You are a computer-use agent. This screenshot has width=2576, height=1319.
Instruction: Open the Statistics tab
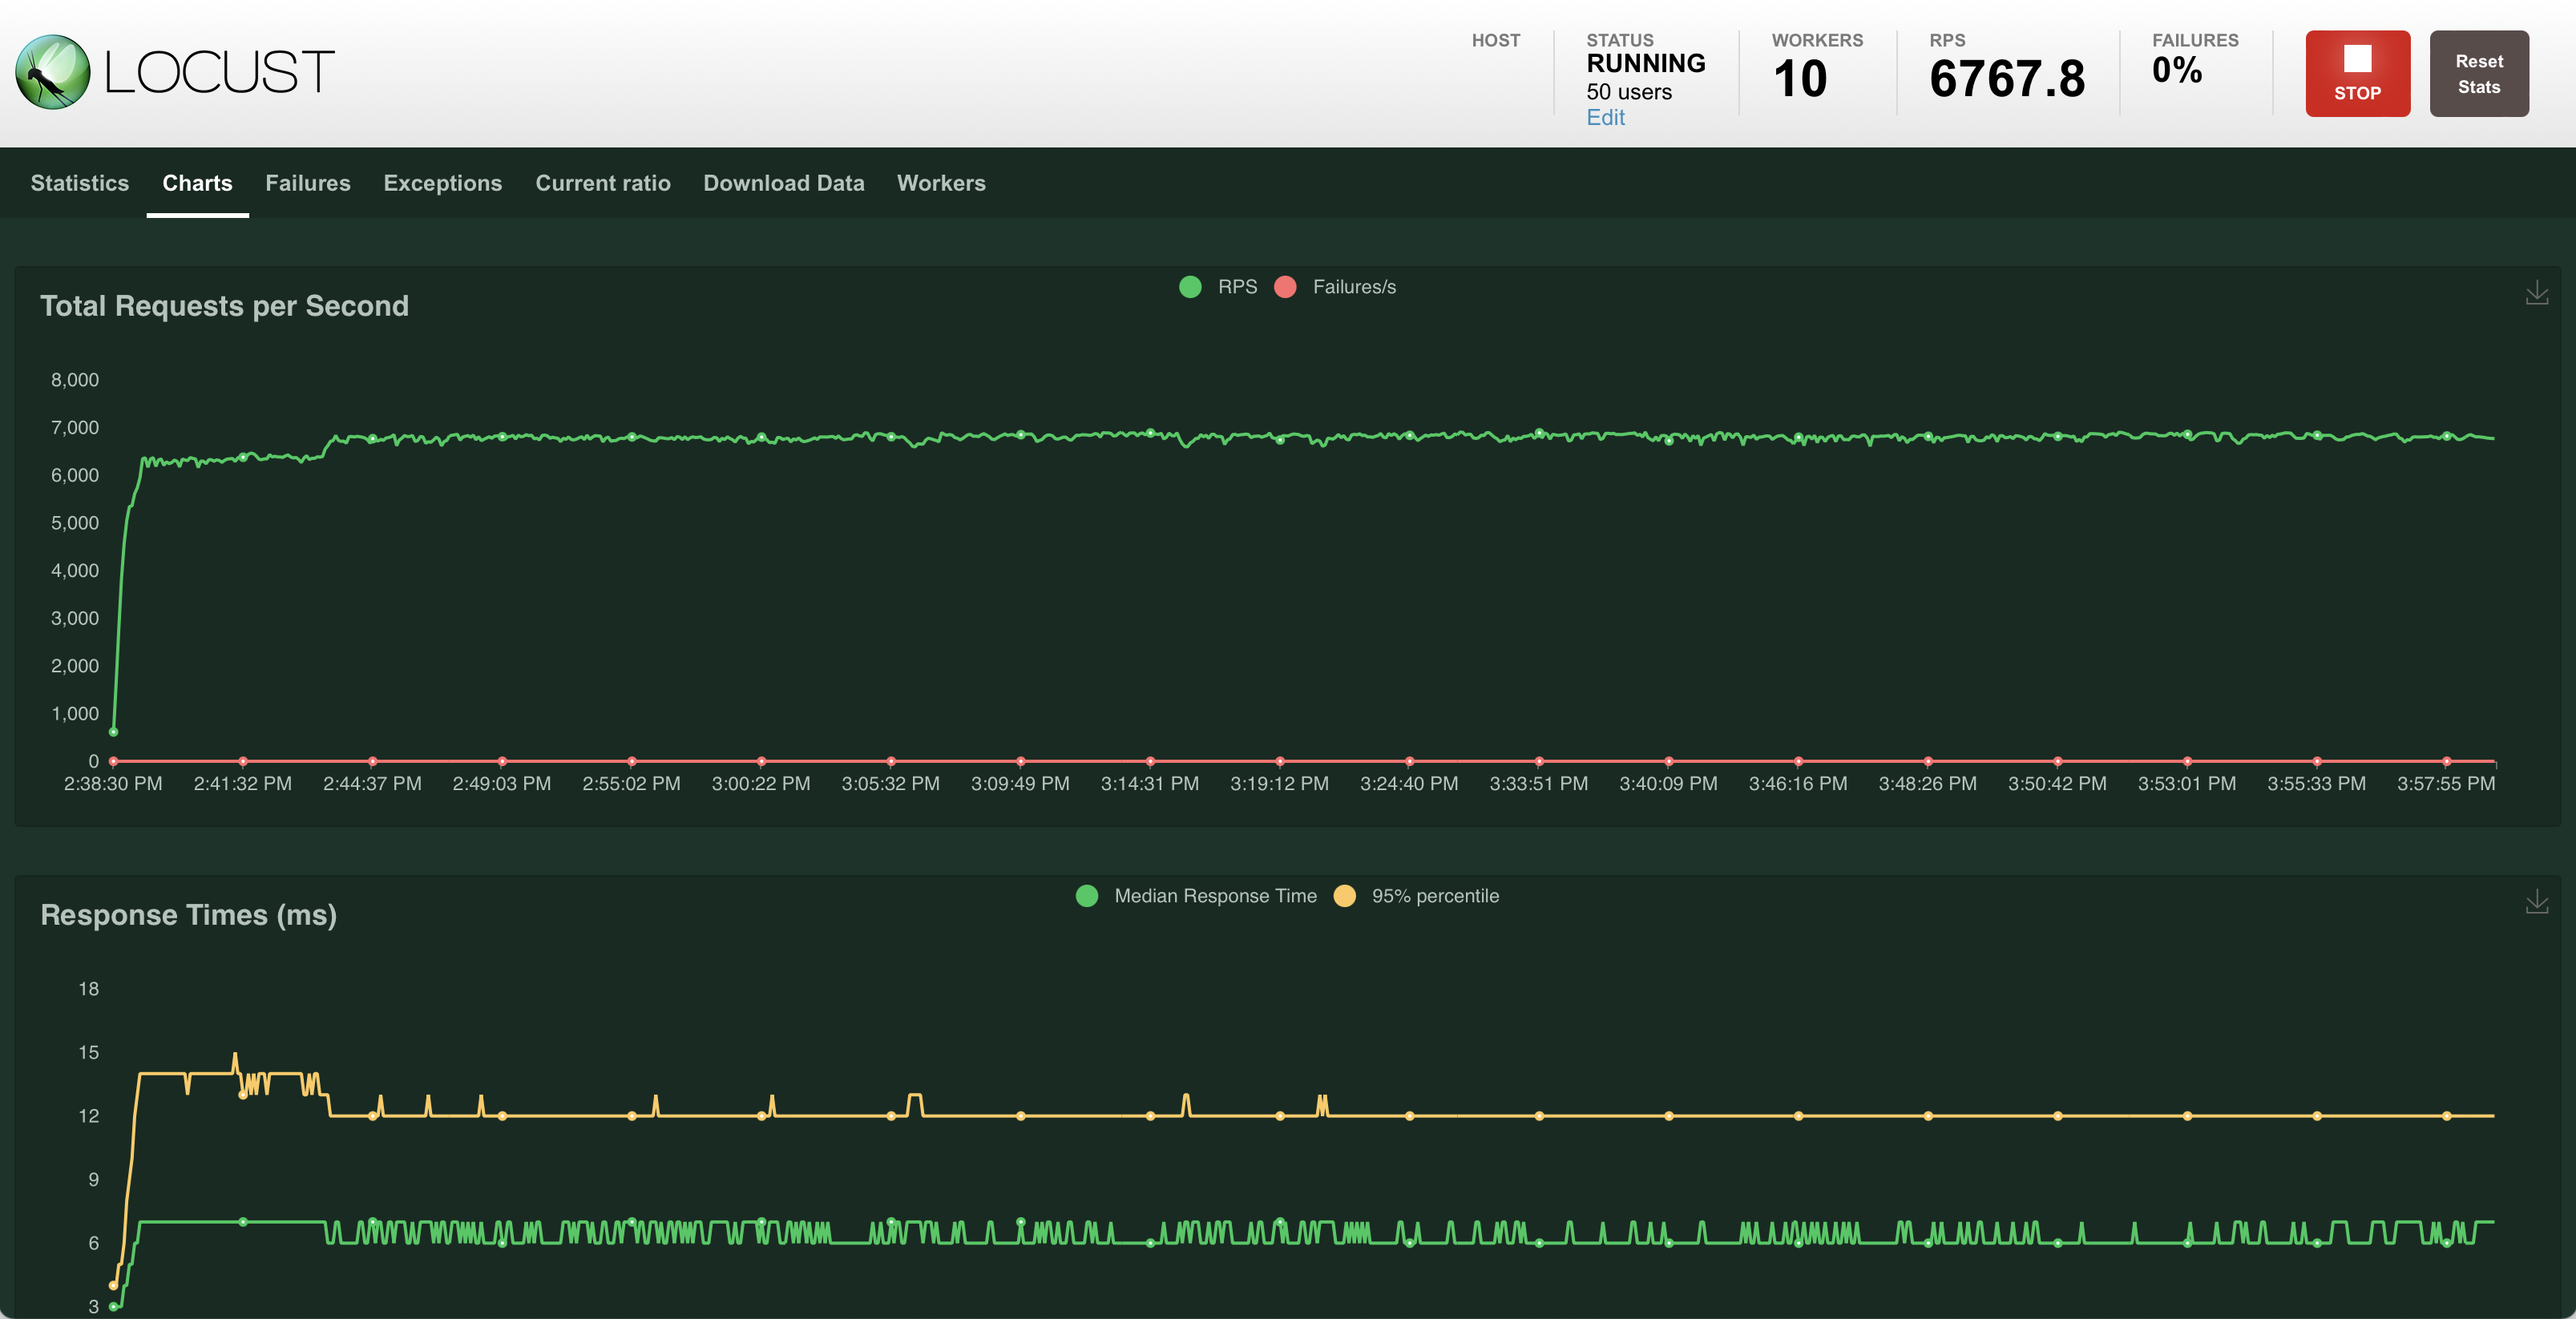click(x=80, y=183)
